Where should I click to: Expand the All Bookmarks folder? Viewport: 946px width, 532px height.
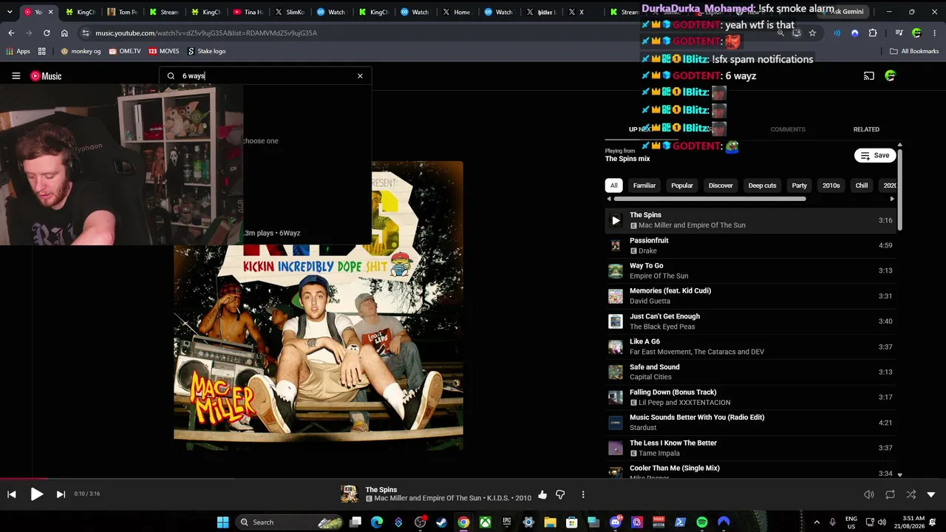tap(914, 51)
